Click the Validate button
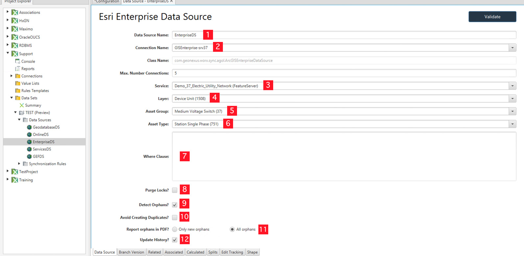This screenshot has height=256, width=524. [x=492, y=17]
